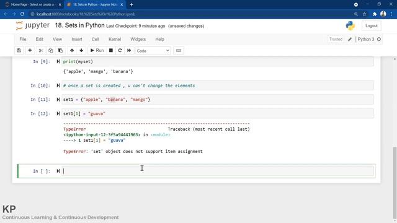Click TypeError message text in output

pyautogui.click(x=133, y=151)
